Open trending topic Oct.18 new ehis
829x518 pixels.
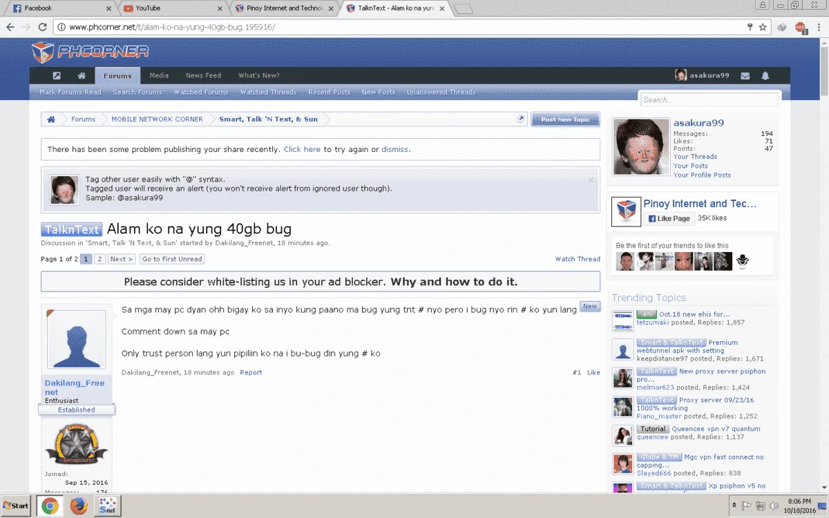(694, 314)
